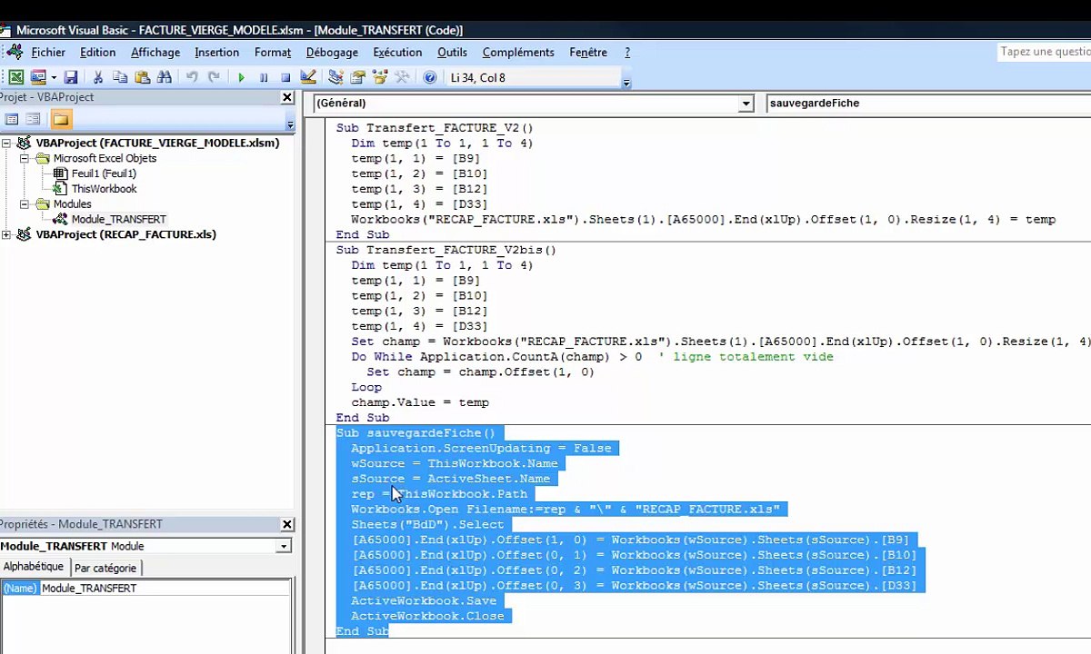Show View Object in Project panel

click(34, 119)
